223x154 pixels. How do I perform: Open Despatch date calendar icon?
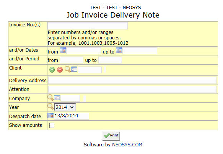point(50,115)
